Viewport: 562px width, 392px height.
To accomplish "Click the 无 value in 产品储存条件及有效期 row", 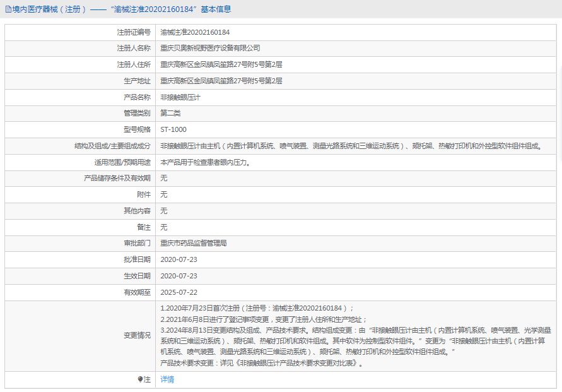I will tap(164, 178).
